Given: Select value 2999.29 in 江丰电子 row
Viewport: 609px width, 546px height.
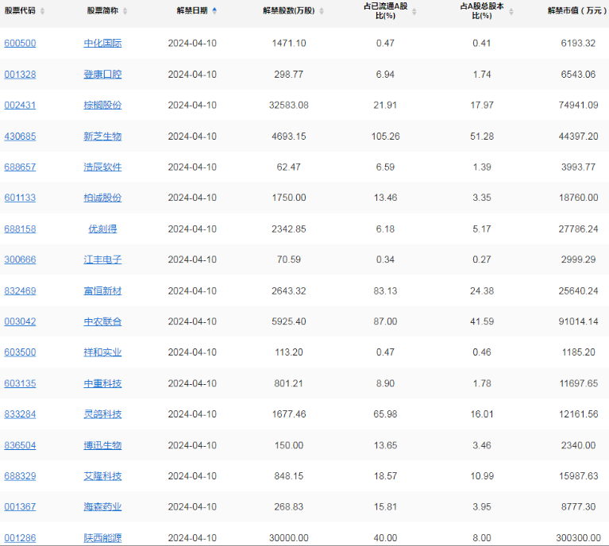Looking at the screenshot, I should [578, 260].
